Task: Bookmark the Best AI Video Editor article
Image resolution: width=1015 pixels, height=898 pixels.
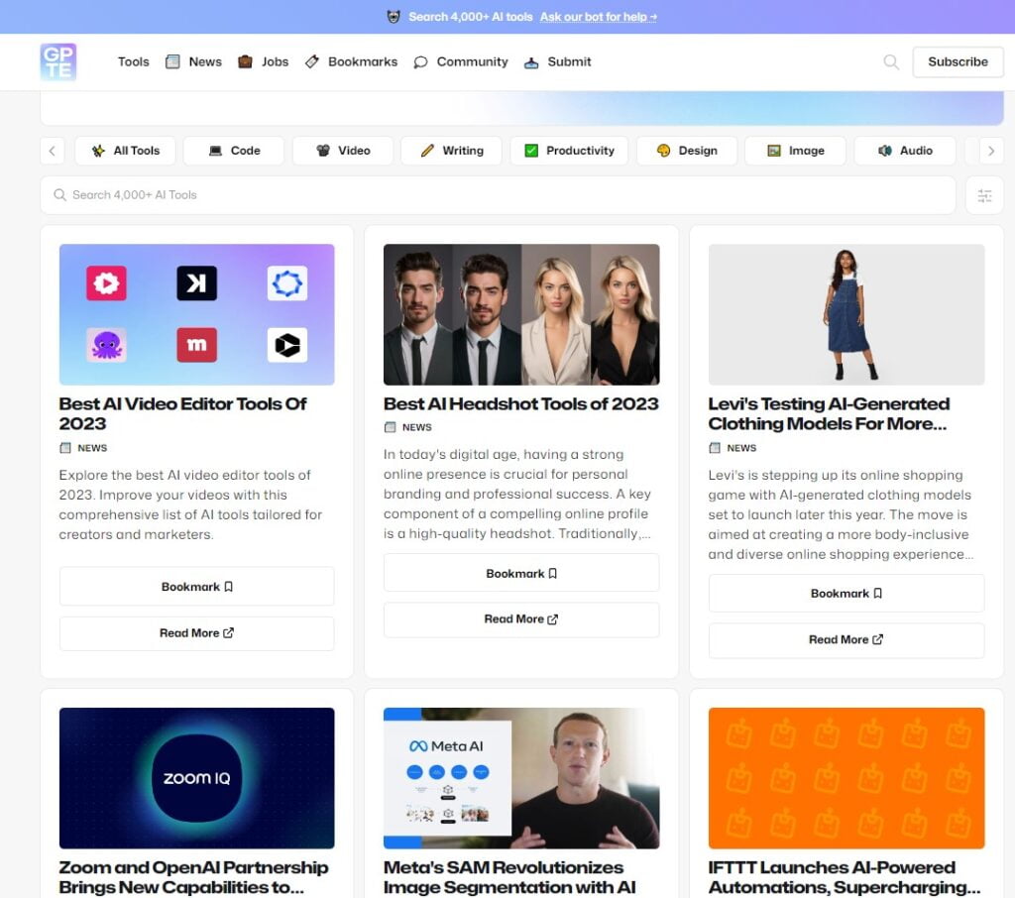Action: [196, 587]
